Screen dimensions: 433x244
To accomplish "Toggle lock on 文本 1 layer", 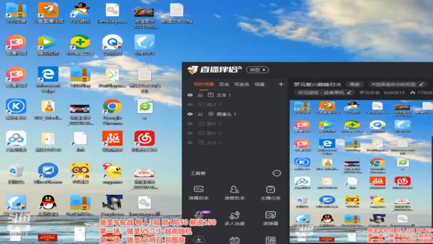I will pos(200,95).
